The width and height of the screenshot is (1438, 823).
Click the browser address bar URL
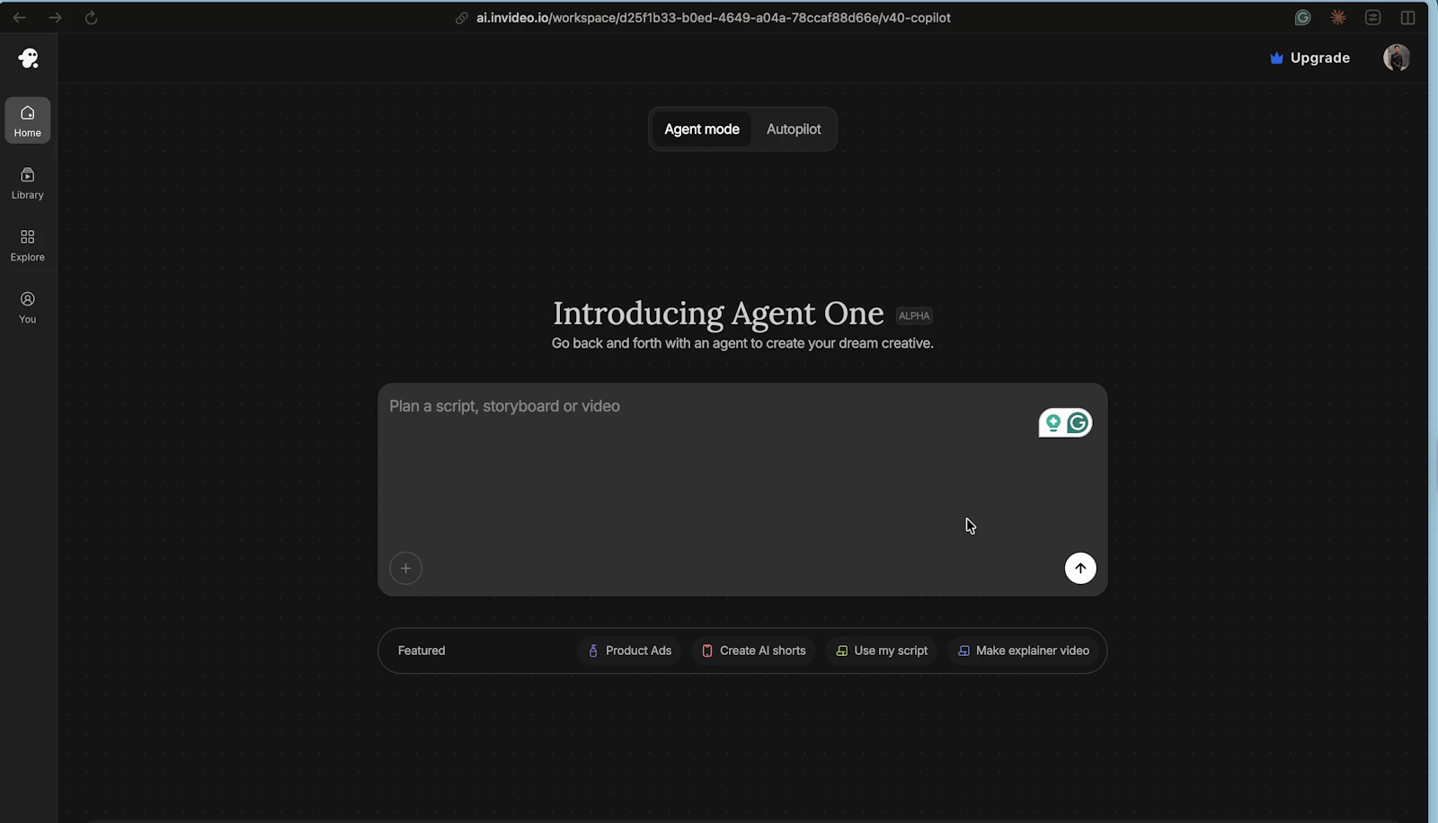click(x=713, y=18)
